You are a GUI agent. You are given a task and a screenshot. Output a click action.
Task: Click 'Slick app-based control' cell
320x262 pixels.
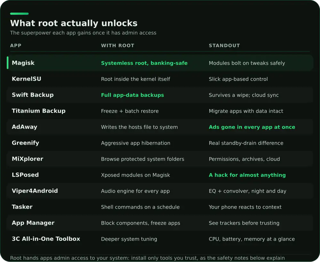[x=238, y=79]
